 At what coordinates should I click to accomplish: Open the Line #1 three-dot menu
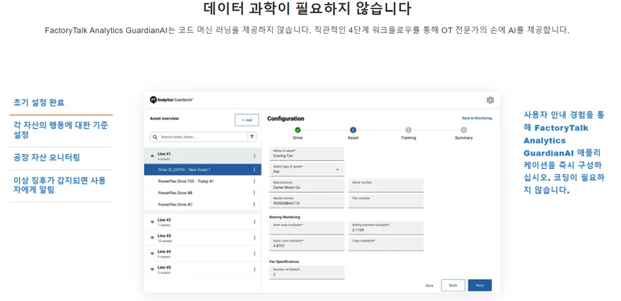254,156
